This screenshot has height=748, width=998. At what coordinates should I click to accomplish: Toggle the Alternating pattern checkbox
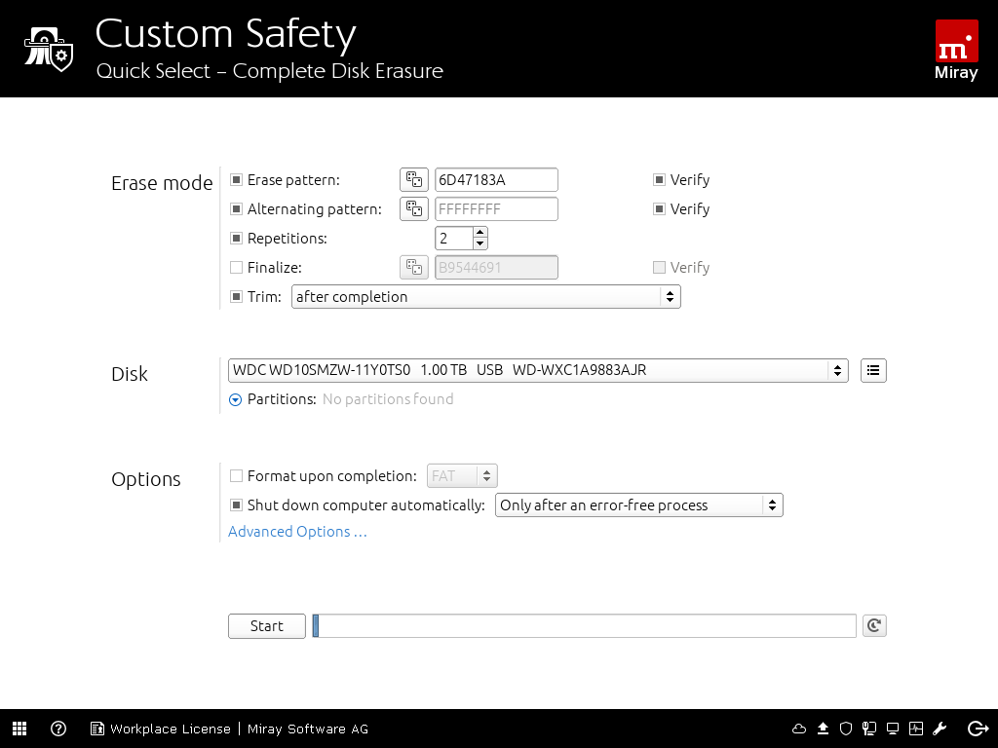click(236, 209)
